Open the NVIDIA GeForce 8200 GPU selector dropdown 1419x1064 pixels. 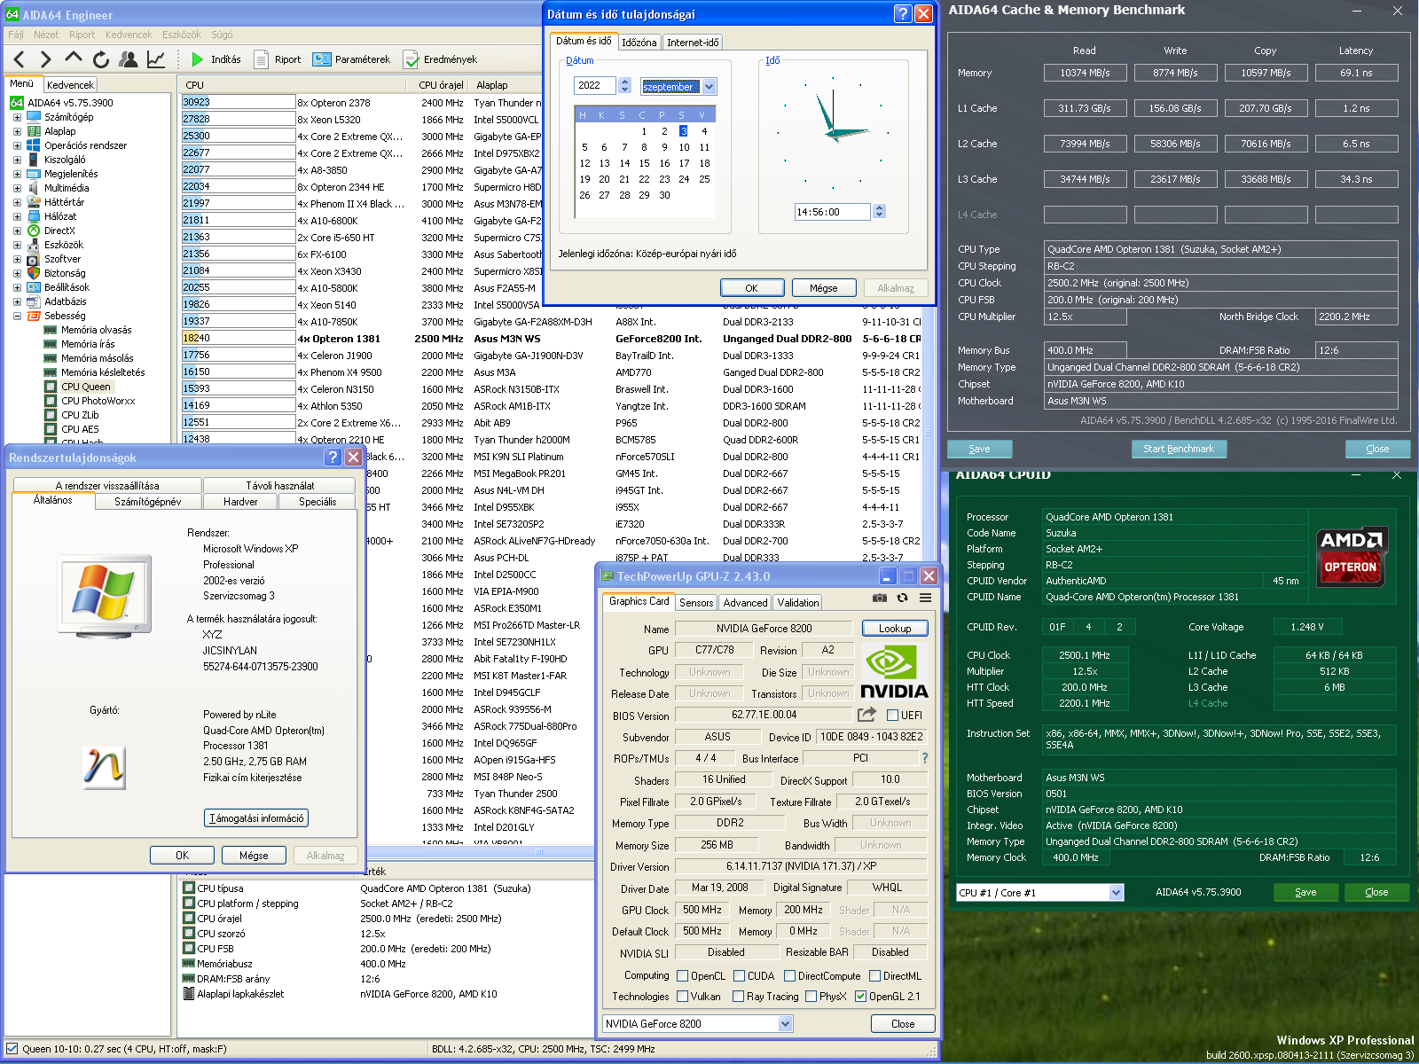pos(785,1023)
